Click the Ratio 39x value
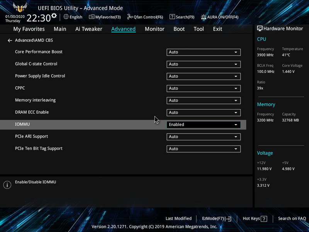Viewport: 309px width, 232px height. (x=260, y=88)
